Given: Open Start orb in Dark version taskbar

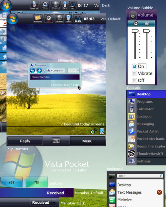Looking at the screenshot, I should pyautogui.click(x=6, y=6).
